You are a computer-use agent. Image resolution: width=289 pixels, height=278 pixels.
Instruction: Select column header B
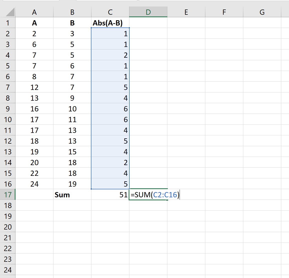72,12
